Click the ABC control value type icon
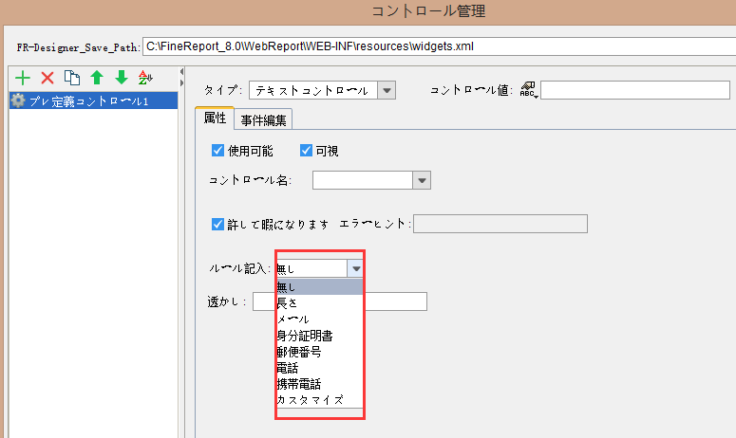Image resolution: width=736 pixels, height=438 pixels. (529, 89)
